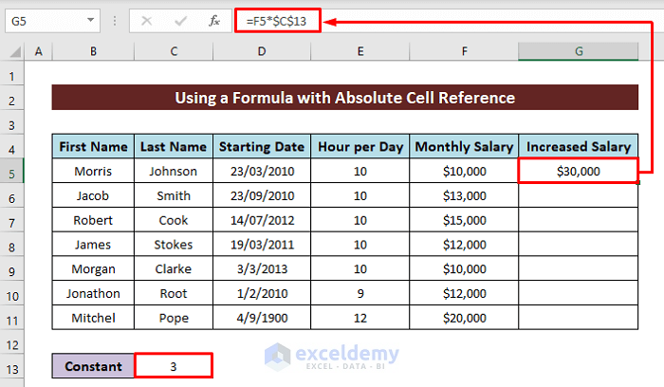Screen dimensions: 664x387
Task: Click the title 'Using a Formula with Absolute Cell Reference'
Action: 344,98
